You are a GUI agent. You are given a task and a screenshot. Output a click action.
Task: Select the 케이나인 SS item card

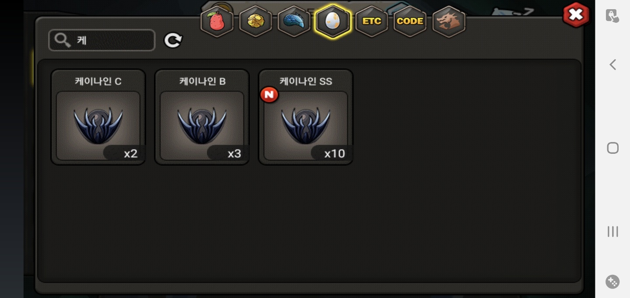click(305, 117)
